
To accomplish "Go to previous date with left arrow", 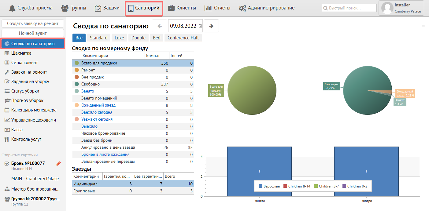I will pos(160,26).
